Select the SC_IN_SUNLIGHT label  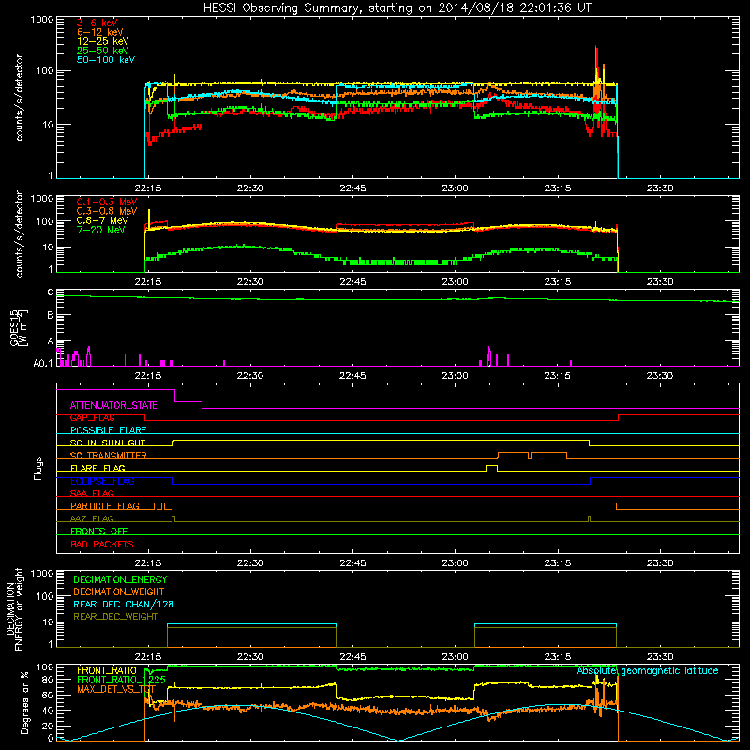point(108,442)
